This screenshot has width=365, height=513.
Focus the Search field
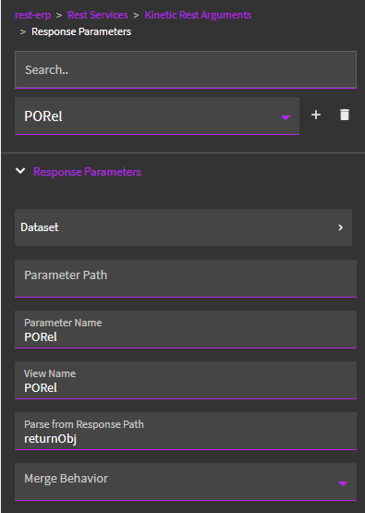tap(186, 69)
